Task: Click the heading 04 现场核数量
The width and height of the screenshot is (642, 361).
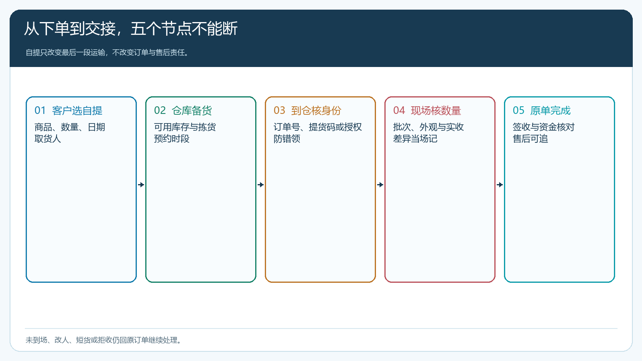Action: (427, 110)
